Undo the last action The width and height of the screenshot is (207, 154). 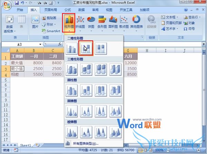pos(22,3)
